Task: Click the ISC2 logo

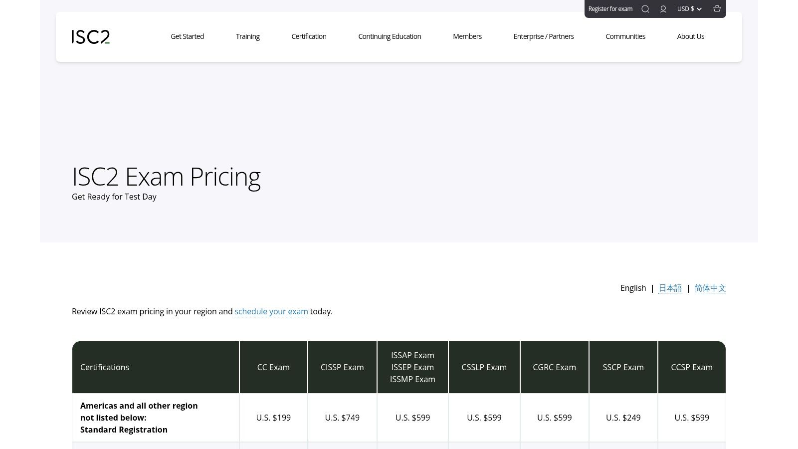Action: [90, 36]
